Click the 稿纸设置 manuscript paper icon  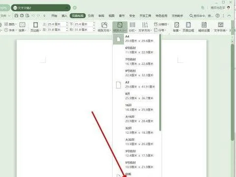click(204, 27)
